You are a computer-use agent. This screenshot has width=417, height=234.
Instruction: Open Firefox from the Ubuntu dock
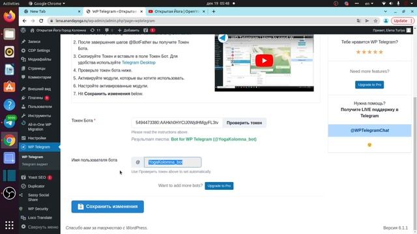tap(9, 16)
